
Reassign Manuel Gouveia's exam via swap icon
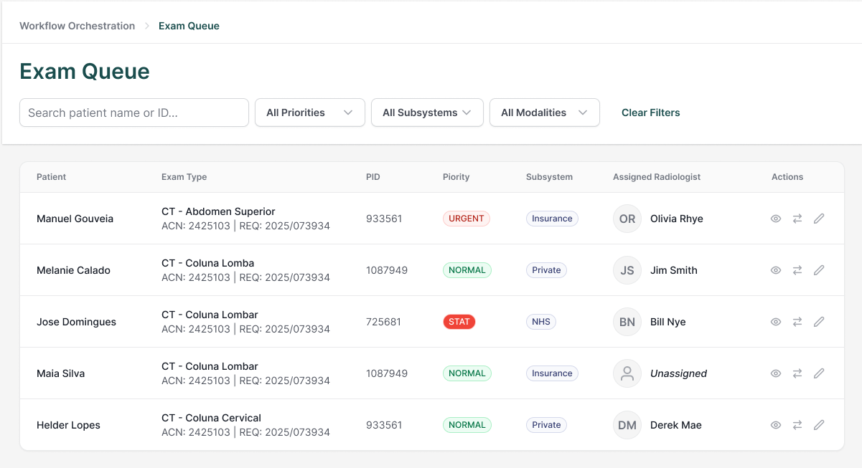(797, 219)
